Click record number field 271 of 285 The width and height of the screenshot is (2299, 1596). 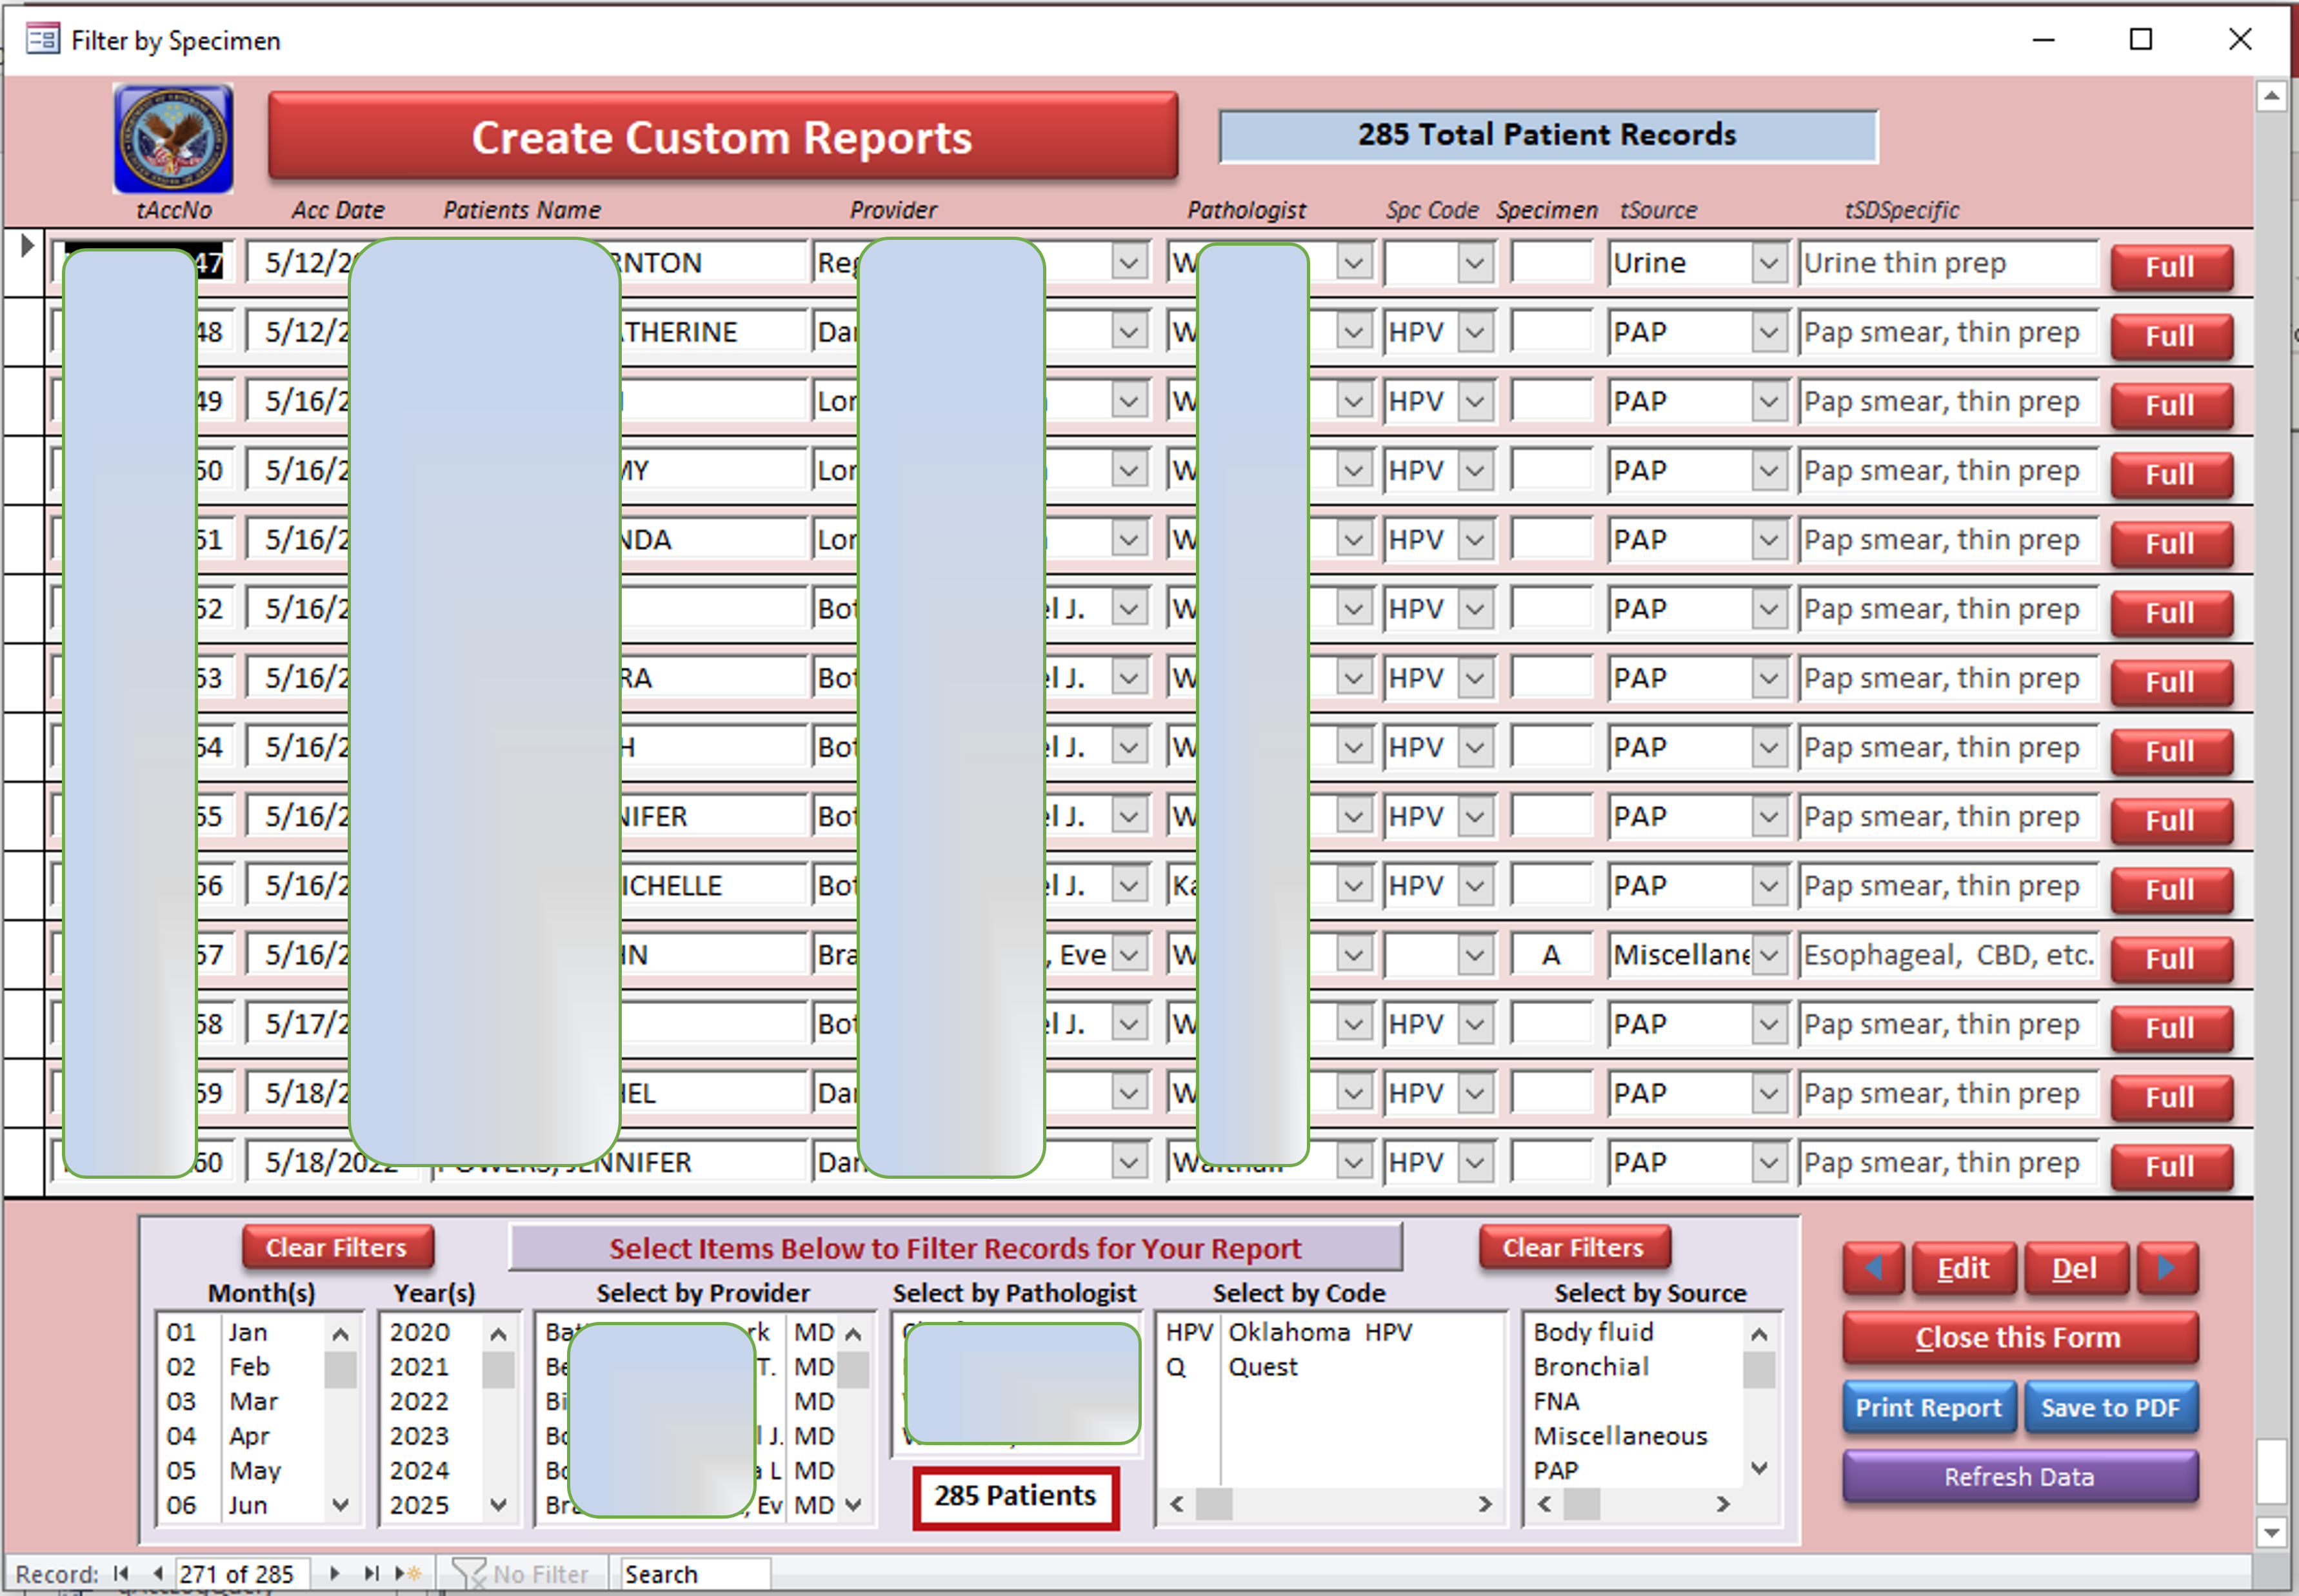(242, 1573)
